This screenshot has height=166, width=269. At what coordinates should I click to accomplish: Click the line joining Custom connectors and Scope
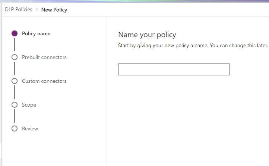pos(15,93)
